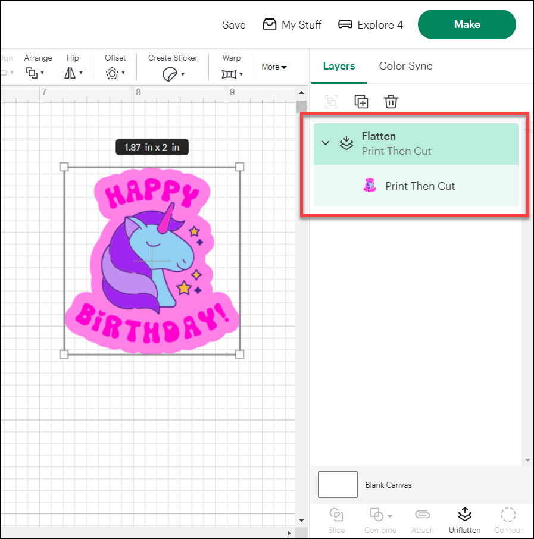Click the Unflatten icon
Screen dimensions: 534x539
464,515
